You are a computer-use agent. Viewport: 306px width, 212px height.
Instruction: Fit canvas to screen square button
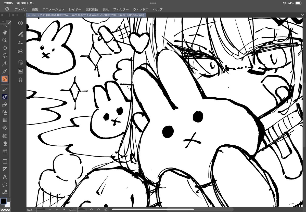coord(64,209)
